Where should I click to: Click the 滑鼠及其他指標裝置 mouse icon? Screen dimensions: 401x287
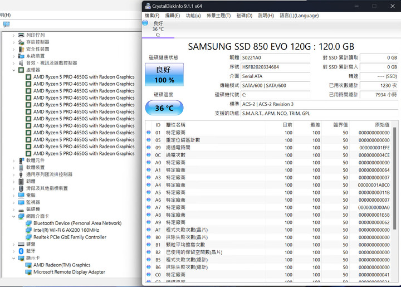click(21, 188)
